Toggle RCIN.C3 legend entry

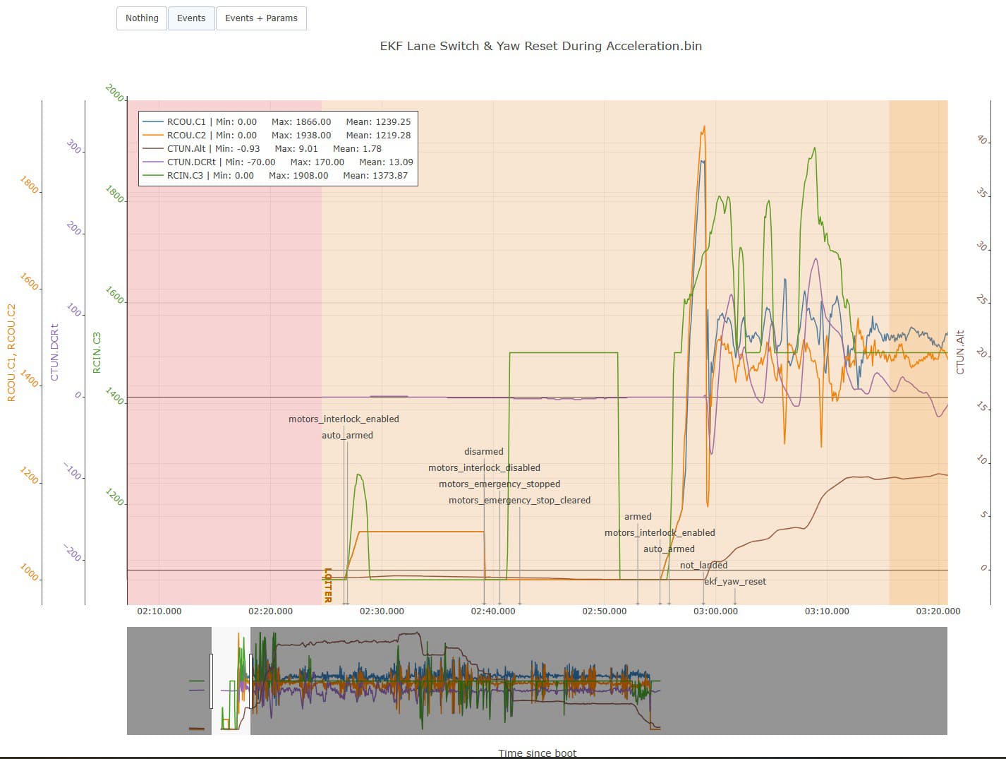[x=186, y=176]
